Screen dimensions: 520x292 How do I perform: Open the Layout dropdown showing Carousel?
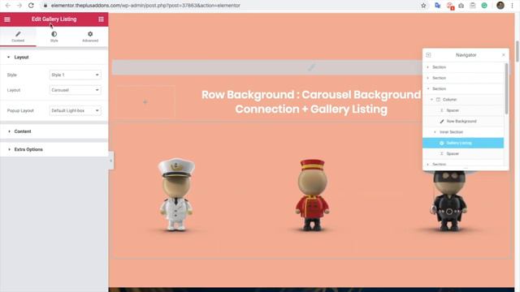[x=76, y=90]
